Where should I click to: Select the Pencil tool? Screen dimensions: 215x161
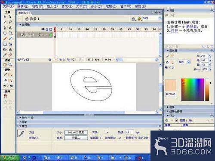click(x=5, y=39)
